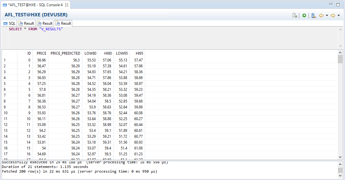The image size is (345, 180).
Task: Click the HI95 column header
Action: (139, 53)
